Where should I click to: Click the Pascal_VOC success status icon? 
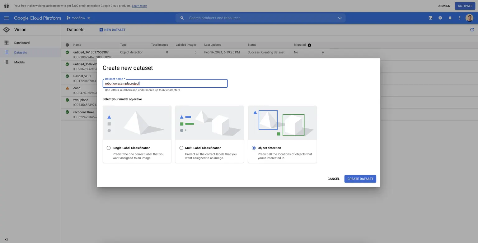[x=67, y=76]
